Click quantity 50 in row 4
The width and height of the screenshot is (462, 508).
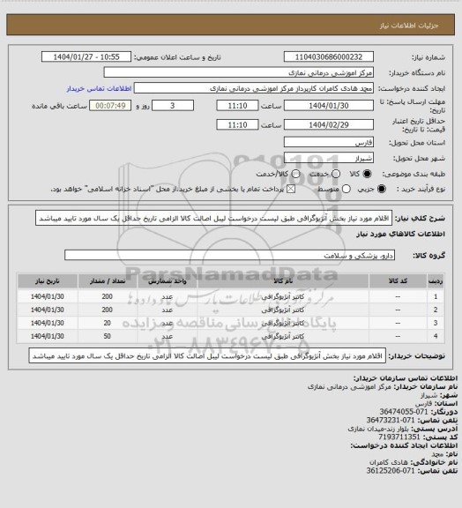[108, 337]
